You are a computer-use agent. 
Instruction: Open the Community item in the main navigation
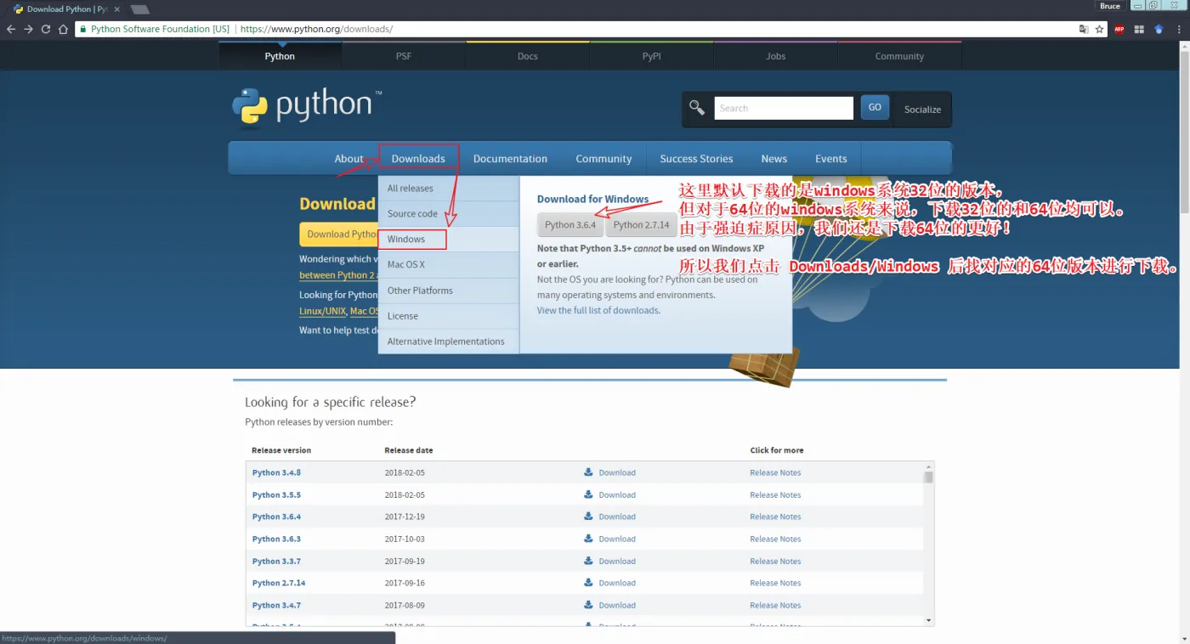[x=603, y=159]
